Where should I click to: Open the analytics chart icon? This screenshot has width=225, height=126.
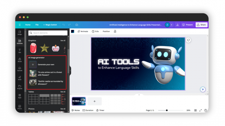click(x=177, y=25)
